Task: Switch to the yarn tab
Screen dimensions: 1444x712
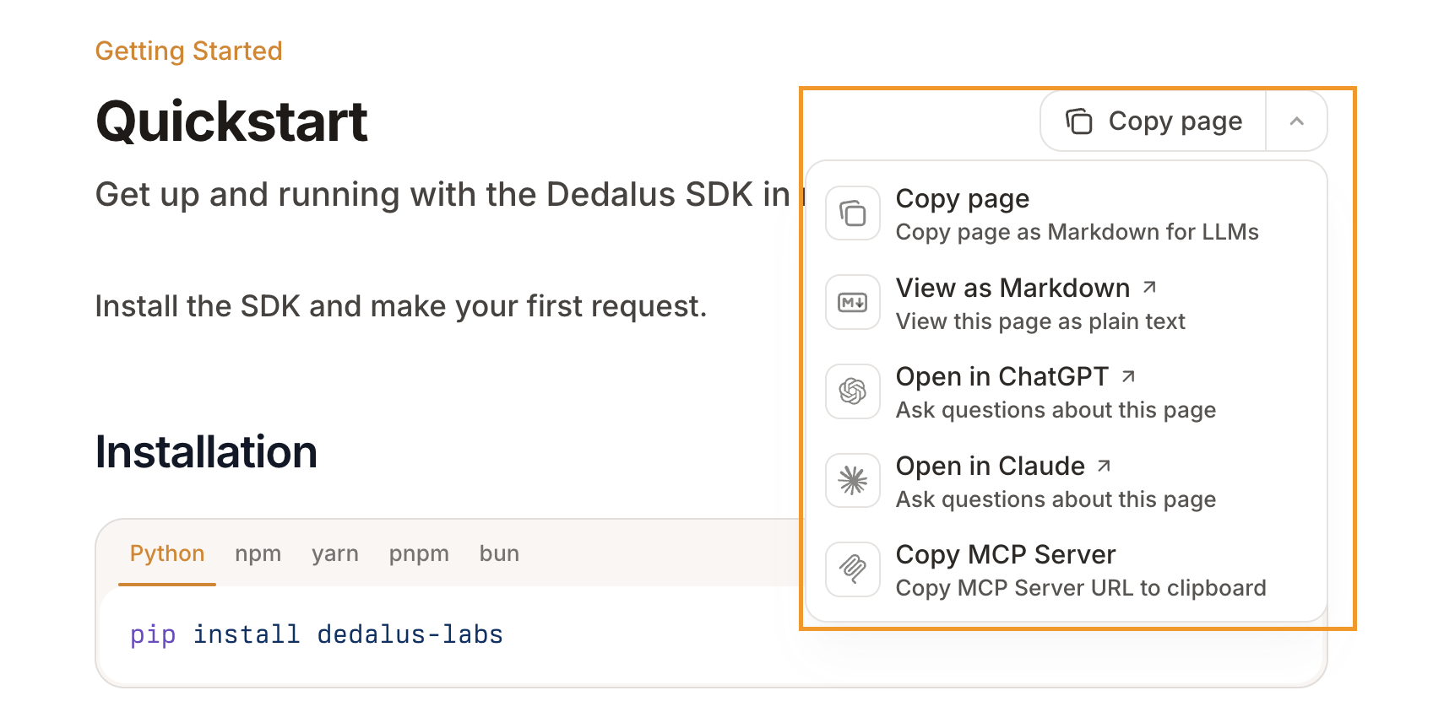Action: (x=335, y=553)
